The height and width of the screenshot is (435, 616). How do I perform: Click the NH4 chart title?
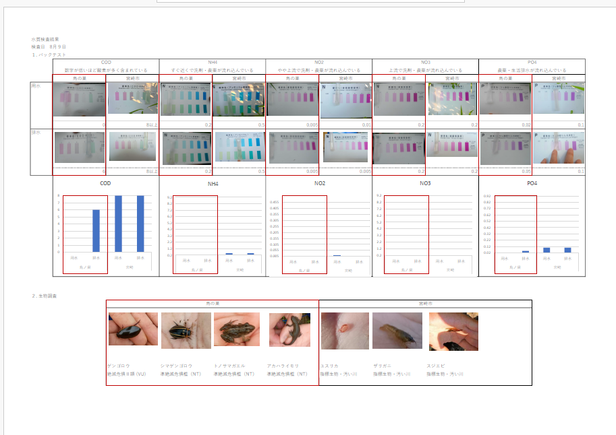coord(213,183)
